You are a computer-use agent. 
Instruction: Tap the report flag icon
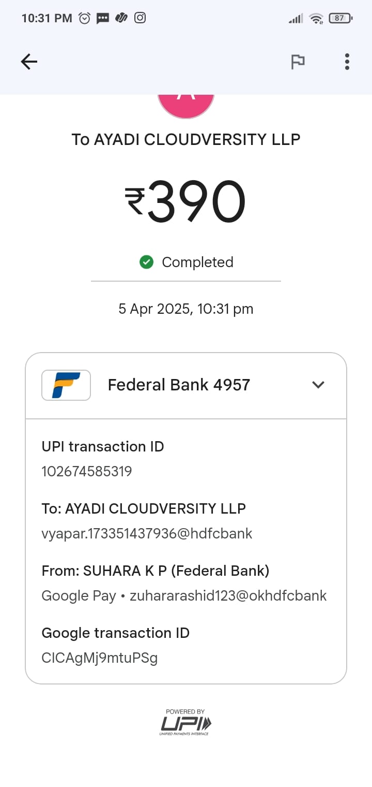pos(298,62)
